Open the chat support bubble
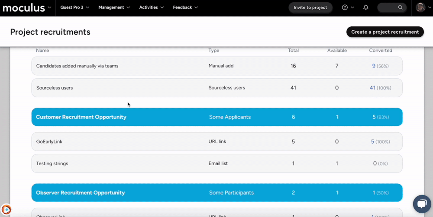This screenshot has width=433, height=217. (421, 204)
